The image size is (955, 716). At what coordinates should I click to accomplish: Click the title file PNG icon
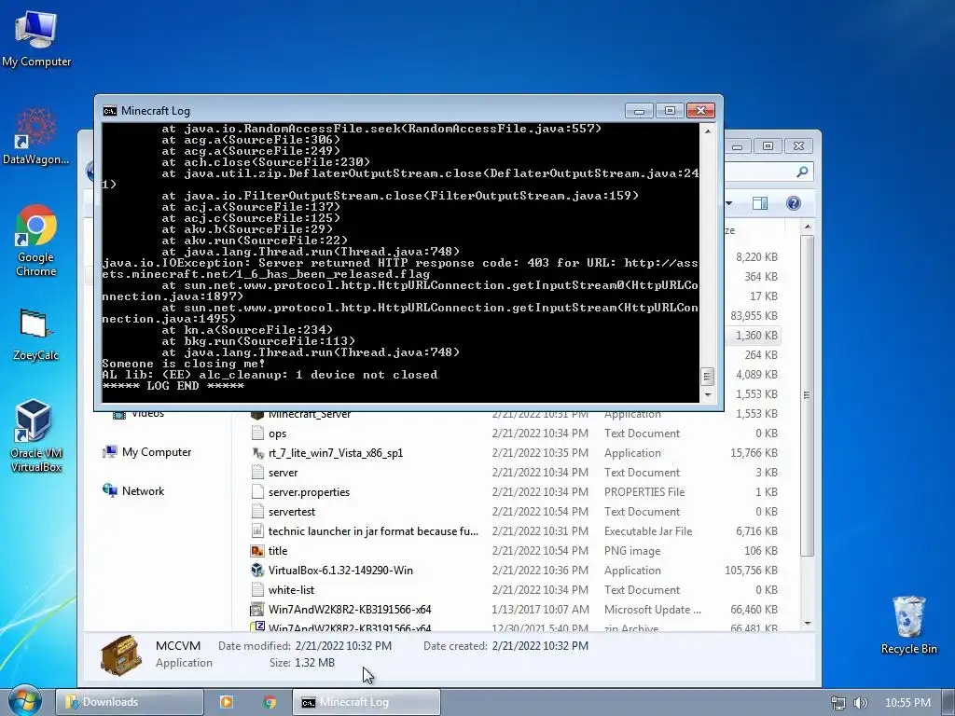tap(257, 550)
